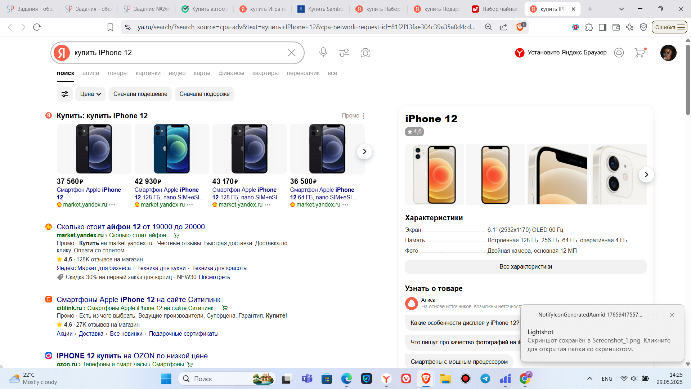Open Сколько стоит айфон 12 result link
Image resolution: width=691 pixels, height=389 pixels.
pyautogui.click(x=131, y=227)
